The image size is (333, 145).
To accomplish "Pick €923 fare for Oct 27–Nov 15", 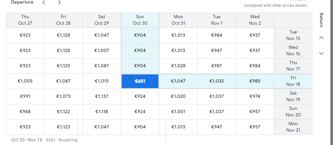I will 25,35.
